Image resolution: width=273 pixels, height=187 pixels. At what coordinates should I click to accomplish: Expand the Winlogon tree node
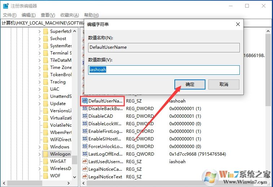click(x=39, y=154)
